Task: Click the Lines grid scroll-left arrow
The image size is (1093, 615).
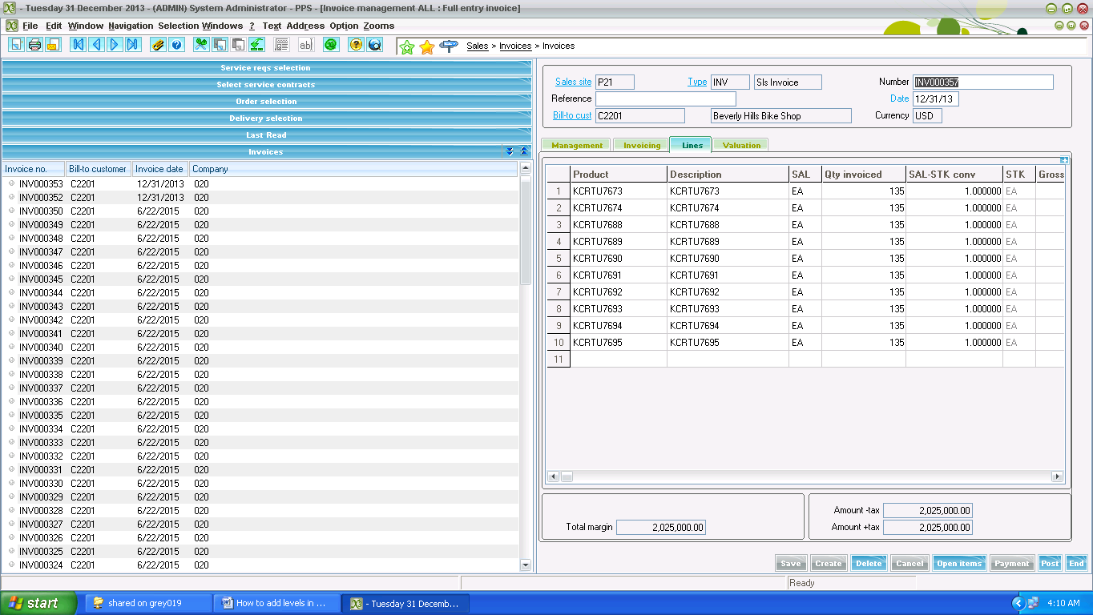Action: click(x=553, y=476)
